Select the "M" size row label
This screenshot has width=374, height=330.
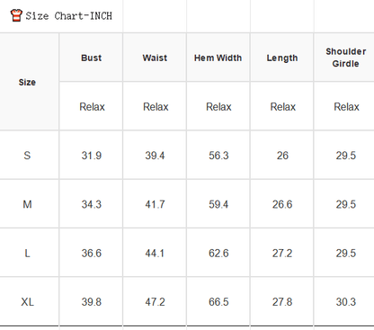pyautogui.click(x=27, y=204)
